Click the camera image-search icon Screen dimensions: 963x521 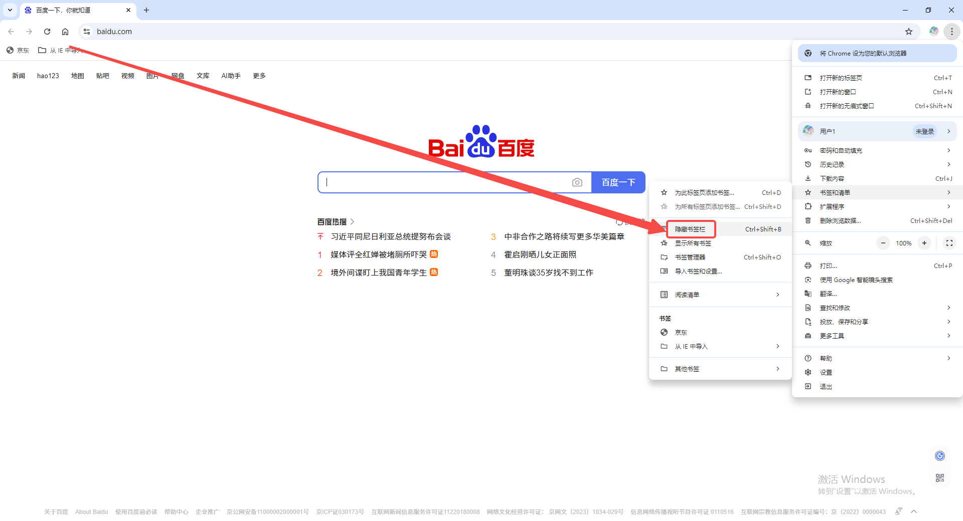pyautogui.click(x=577, y=182)
